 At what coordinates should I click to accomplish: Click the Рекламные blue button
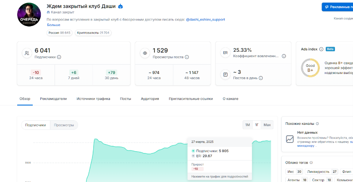(x=337, y=7)
